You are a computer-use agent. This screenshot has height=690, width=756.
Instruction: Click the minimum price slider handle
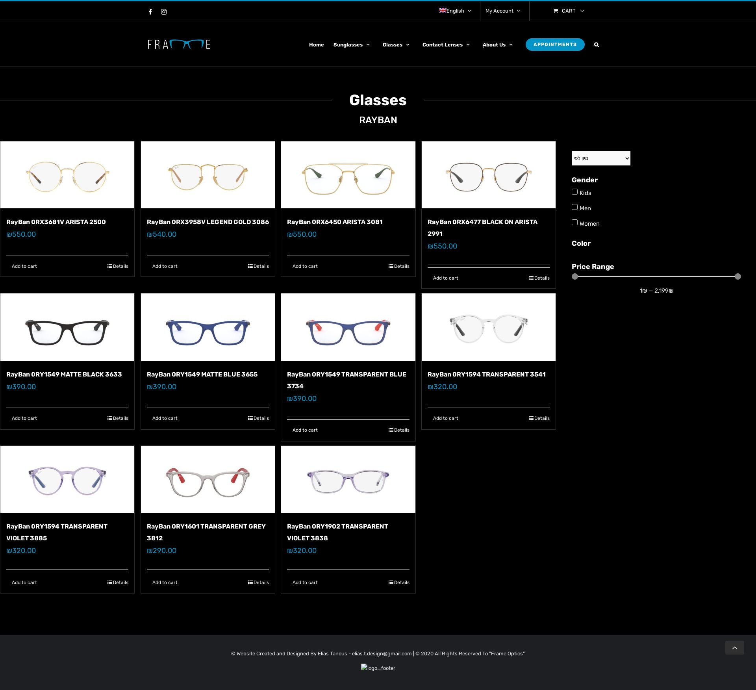point(575,276)
